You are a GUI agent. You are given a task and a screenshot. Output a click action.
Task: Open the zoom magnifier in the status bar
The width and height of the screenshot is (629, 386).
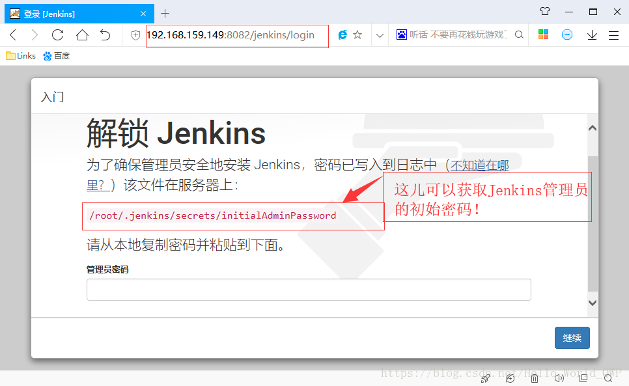[608, 378]
